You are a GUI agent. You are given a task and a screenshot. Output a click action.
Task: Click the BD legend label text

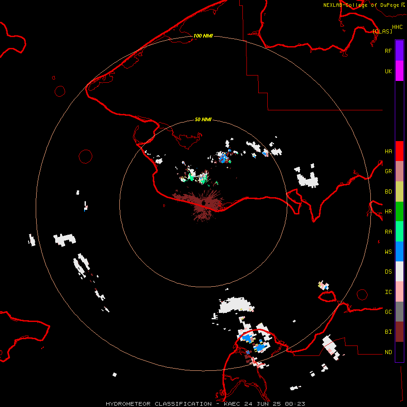[388, 192]
